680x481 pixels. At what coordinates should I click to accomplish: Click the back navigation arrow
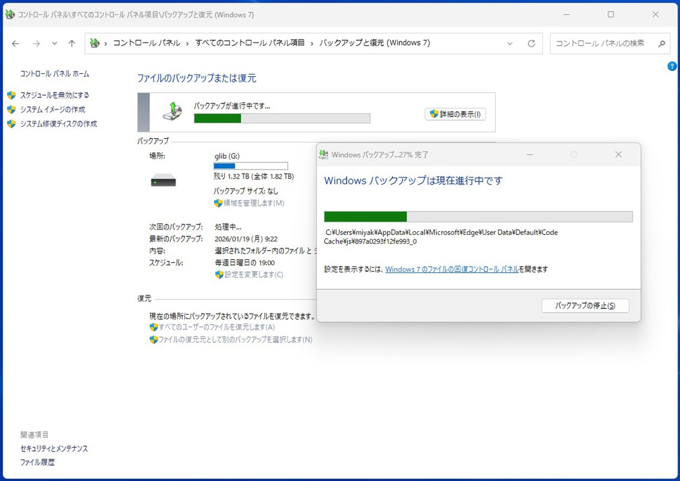(x=16, y=43)
